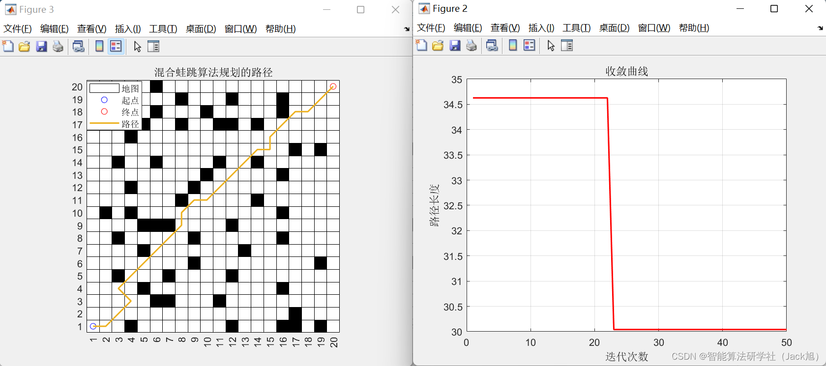The height and width of the screenshot is (366, 826).
Task: Click plot title 收敛曲线
Action: click(626, 71)
